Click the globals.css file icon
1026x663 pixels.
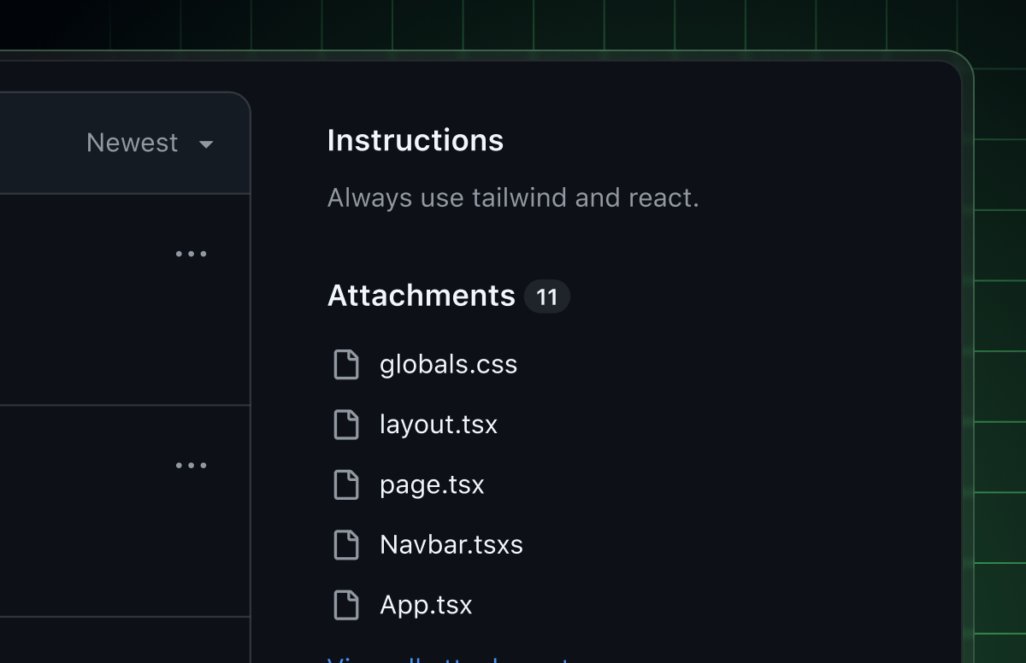coord(346,365)
